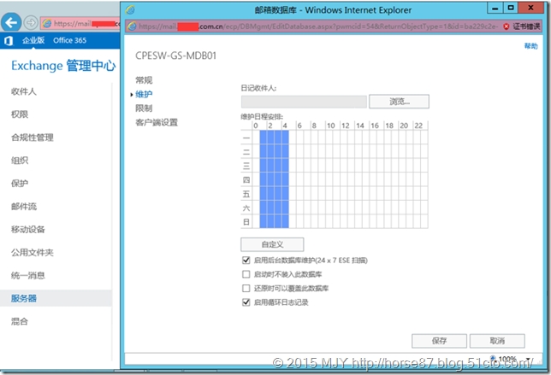
Task: Click the 日记收件人 text field
Action: pyautogui.click(x=304, y=102)
